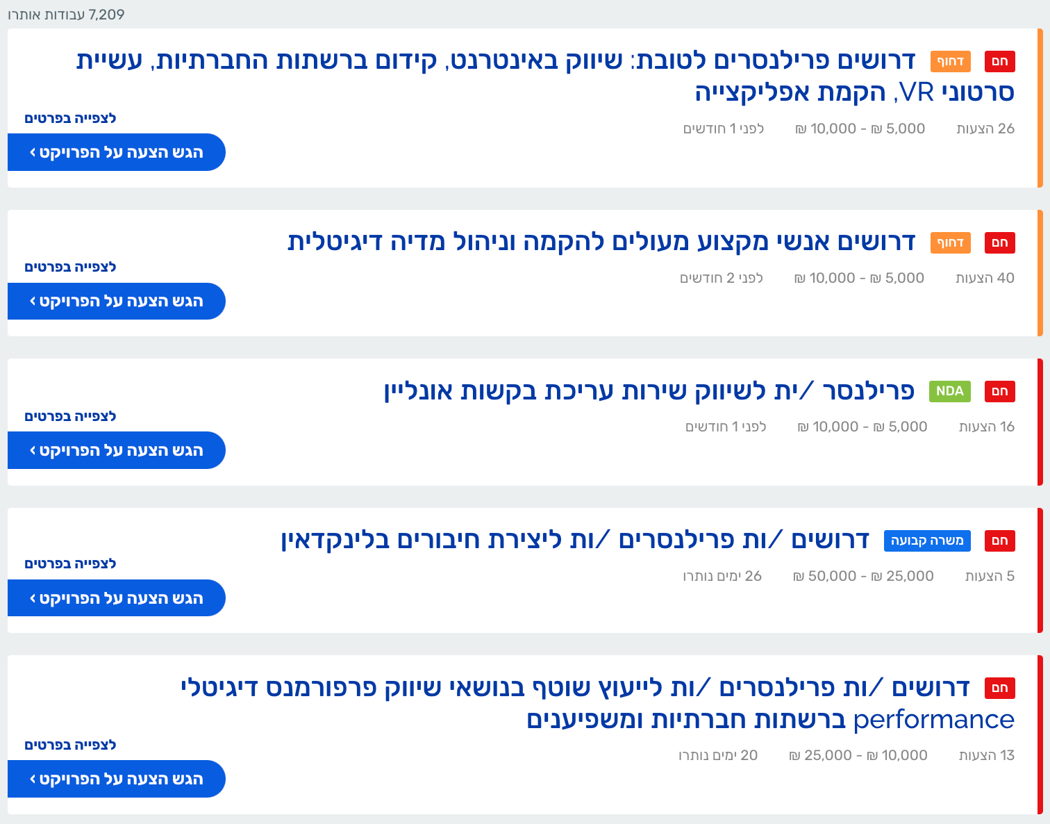Submit proposal for online proposal editing project

pos(117,450)
